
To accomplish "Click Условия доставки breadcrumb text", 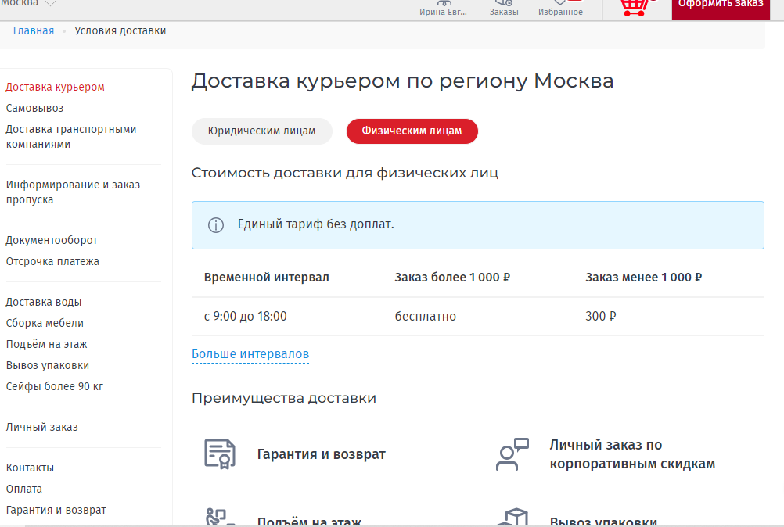I will [x=120, y=30].
